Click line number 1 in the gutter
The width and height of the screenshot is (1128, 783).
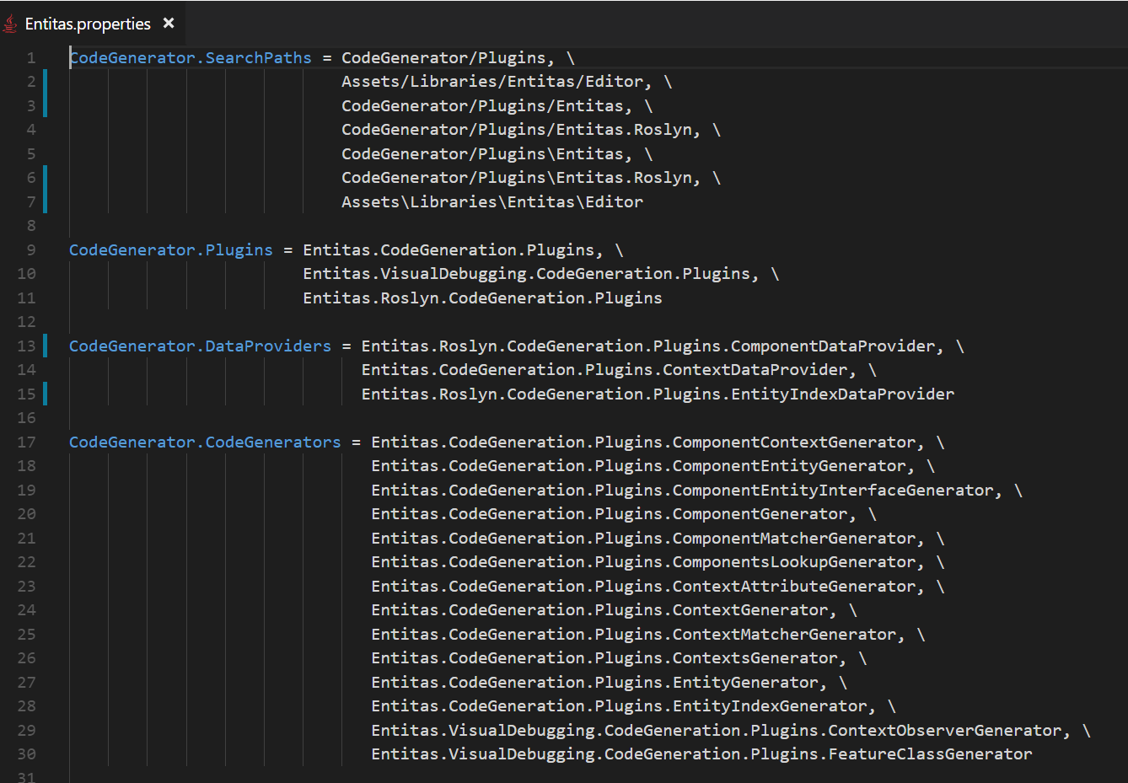click(31, 57)
